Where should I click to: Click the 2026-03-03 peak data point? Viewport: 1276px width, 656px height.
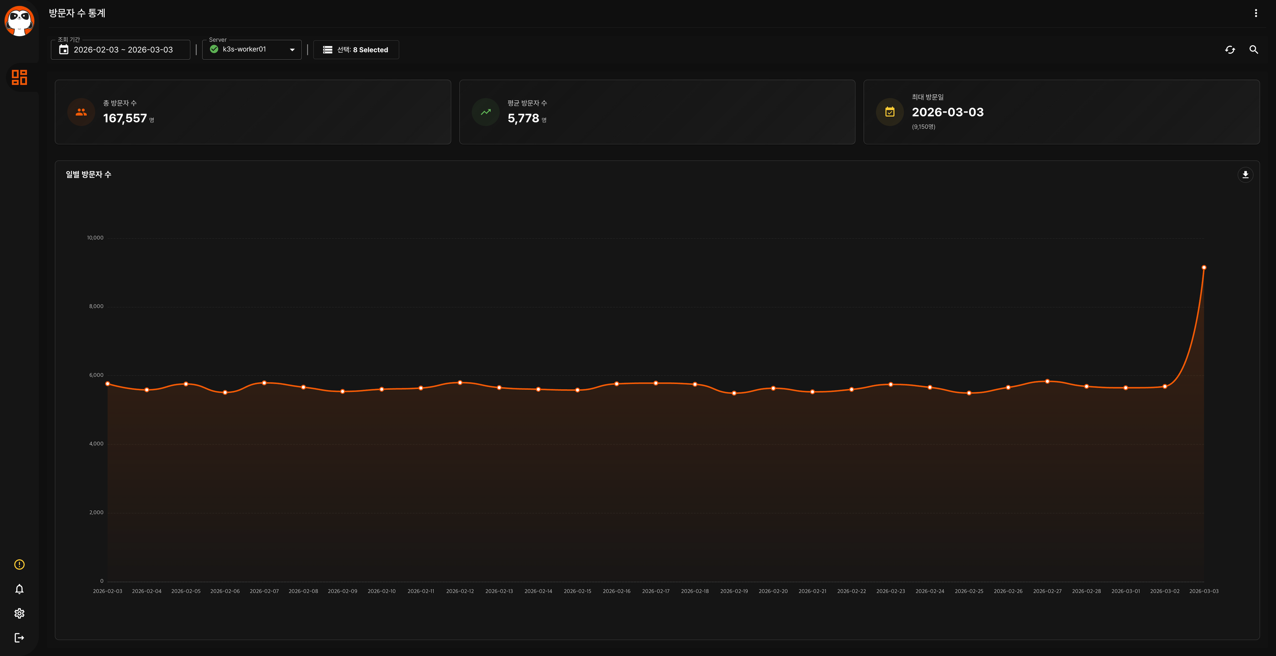[1204, 267]
